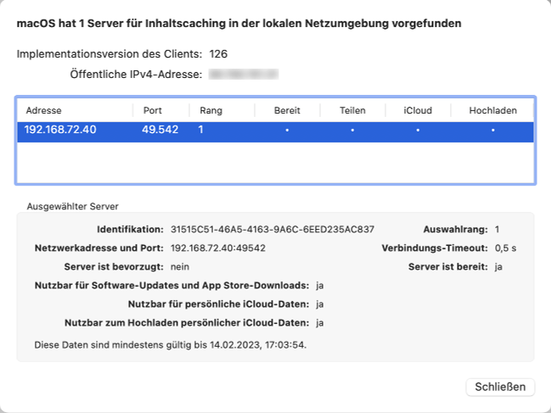Click the 'Netzwerkadresse und Port:' label

coord(99,248)
